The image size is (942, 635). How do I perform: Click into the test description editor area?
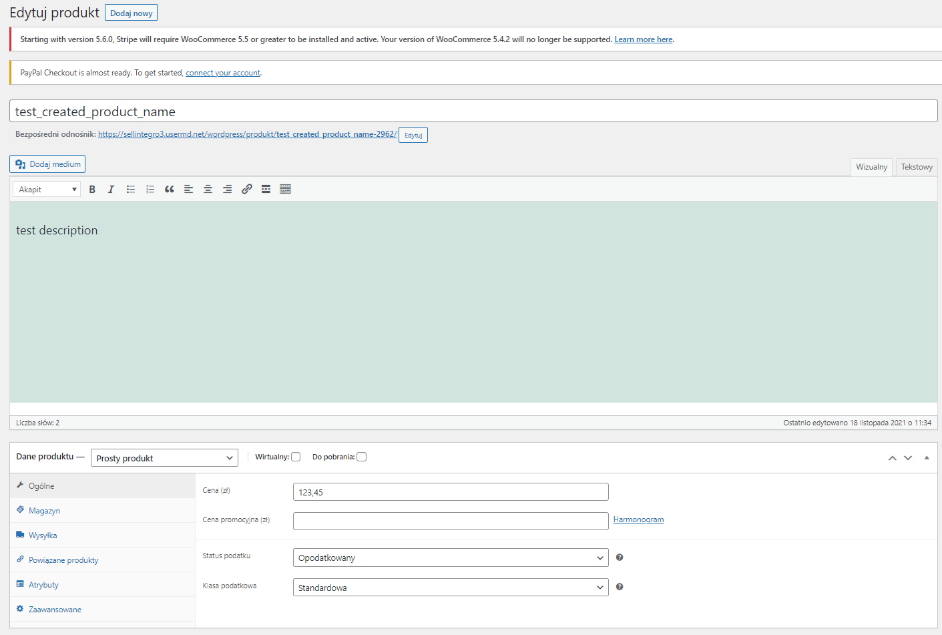[473, 302]
